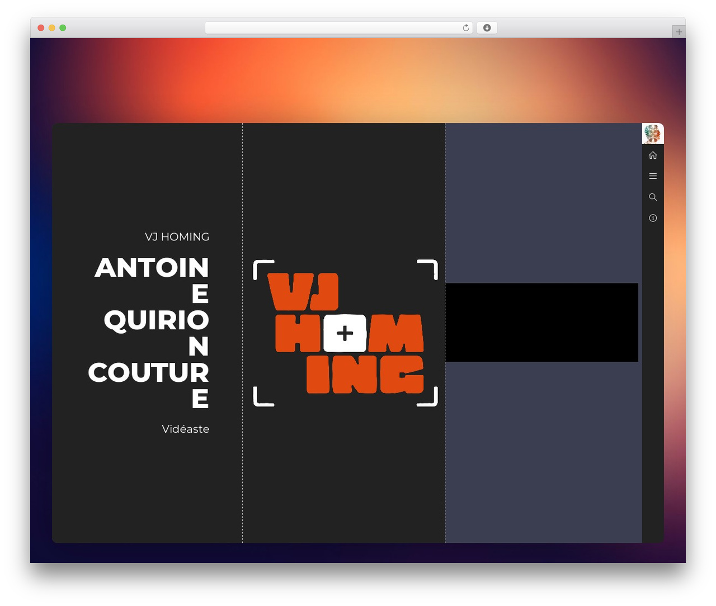
Task: Click the Antoine Quirion Couture heading
Action: pos(148,333)
